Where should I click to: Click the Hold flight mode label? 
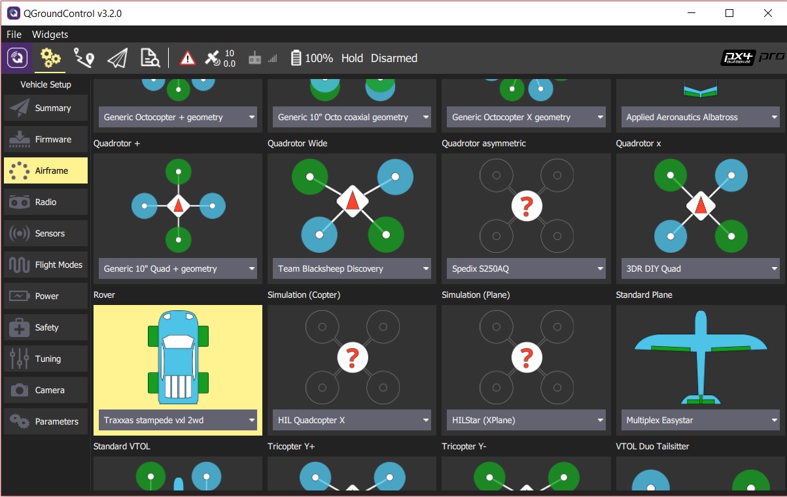click(352, 58)
